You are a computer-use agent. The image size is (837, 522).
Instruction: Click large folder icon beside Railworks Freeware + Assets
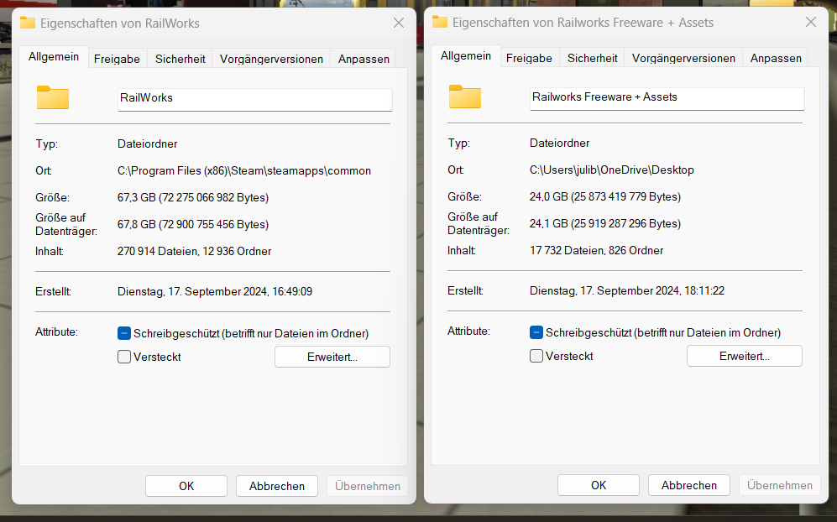[465, 97]
